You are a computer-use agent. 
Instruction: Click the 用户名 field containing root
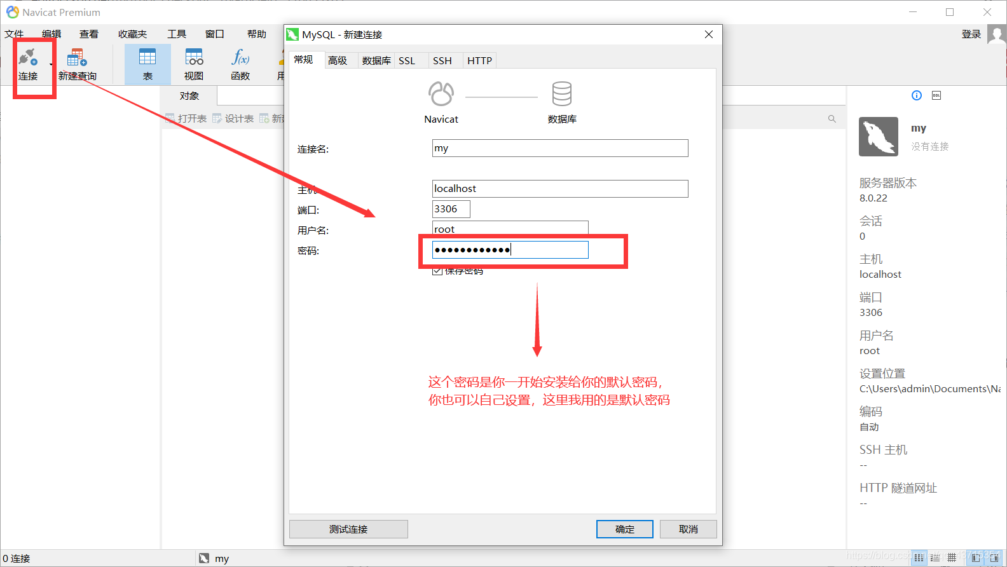[510, 228]
